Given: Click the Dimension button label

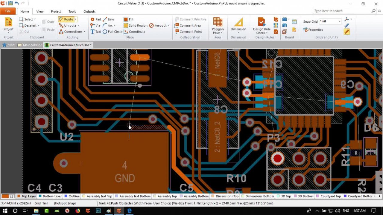Looking at the screenshot, I should click(x=238, y=29).
